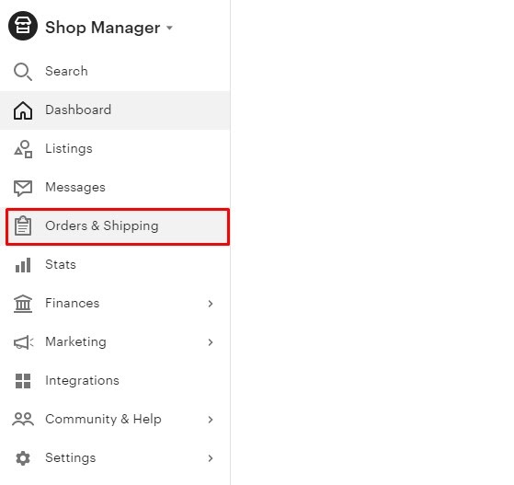
Task: Go to the Stats text link
Action: click(61, 264)
